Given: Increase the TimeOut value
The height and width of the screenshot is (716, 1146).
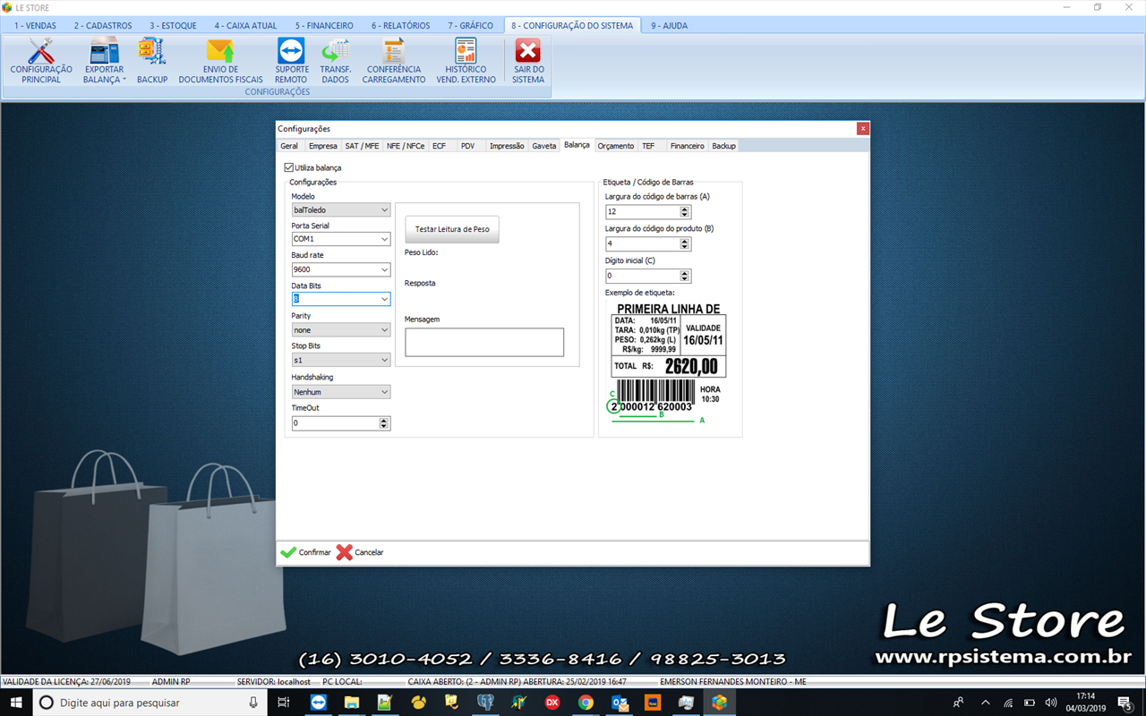Looking at the screenshot, I should click(x=384, y=421).
